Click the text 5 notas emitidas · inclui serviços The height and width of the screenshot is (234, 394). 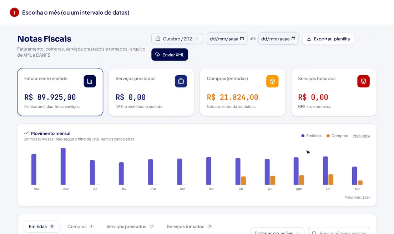click(52, 106)
